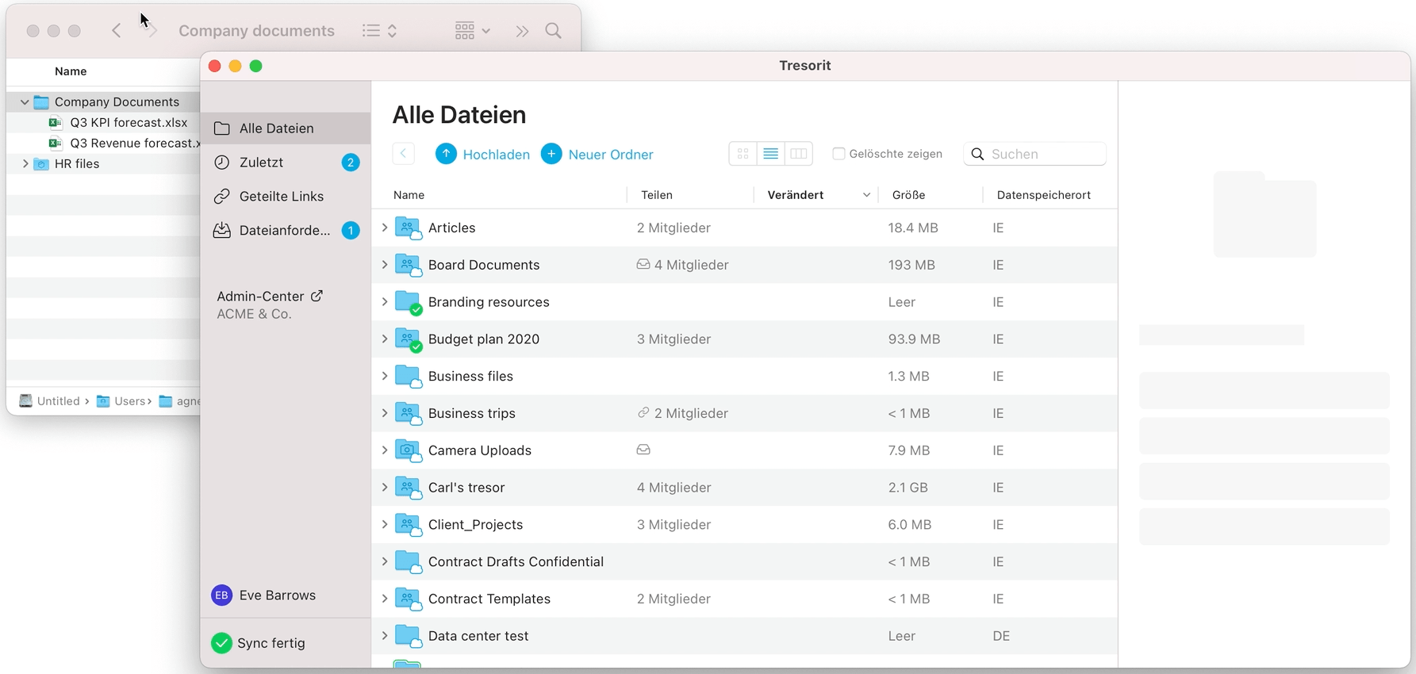Click Neuer Ordner button
Image resolution: width=1416 pixels, height=674 pixels.
[x=597, y=155]
